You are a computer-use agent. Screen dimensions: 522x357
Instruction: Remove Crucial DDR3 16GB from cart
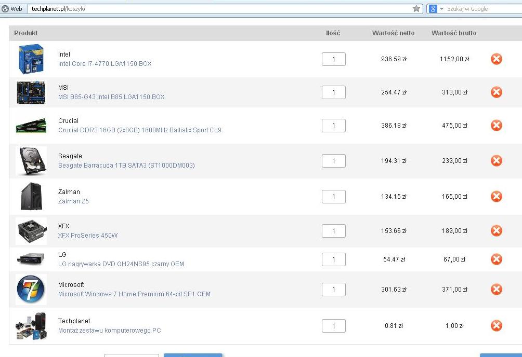pos(496,126)
